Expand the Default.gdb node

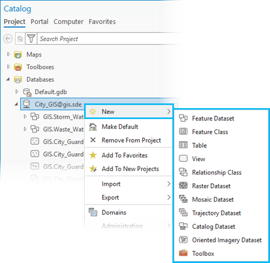point(17,91)
